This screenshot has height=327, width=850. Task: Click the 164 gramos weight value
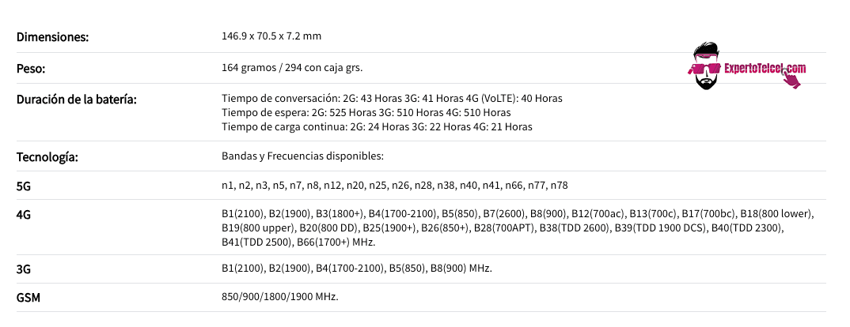292,68
